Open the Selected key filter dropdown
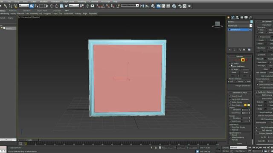Viewport: 273px width, 153px height. tap(238, 147)
